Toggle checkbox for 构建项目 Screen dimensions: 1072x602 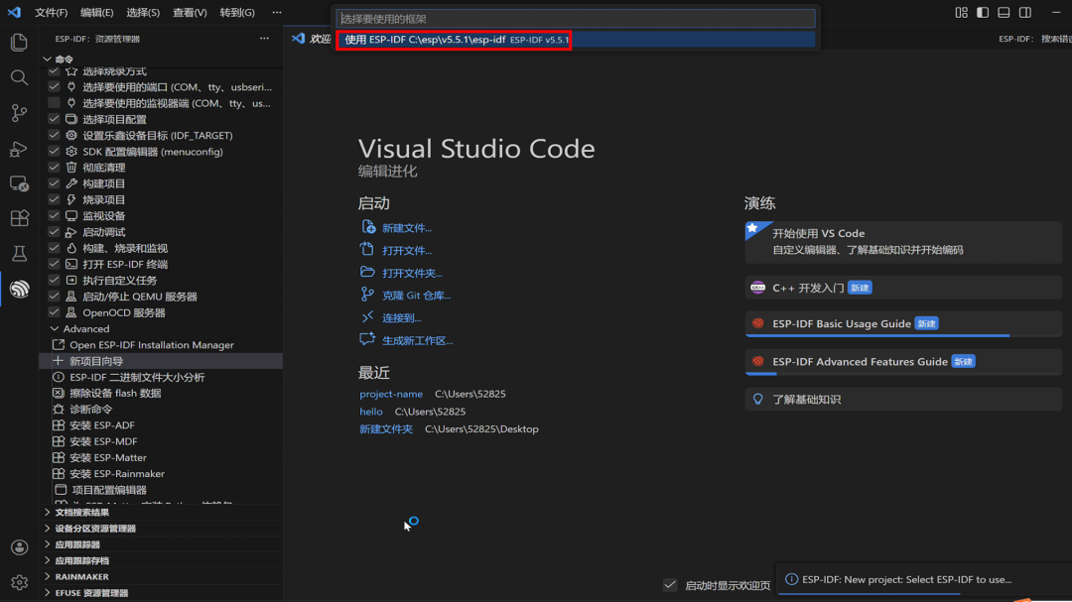point(54,183)
